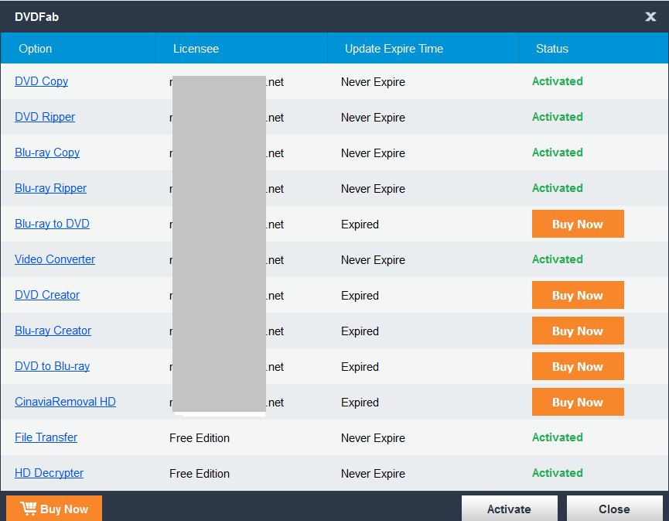Click the Activate button

(510, 509)
